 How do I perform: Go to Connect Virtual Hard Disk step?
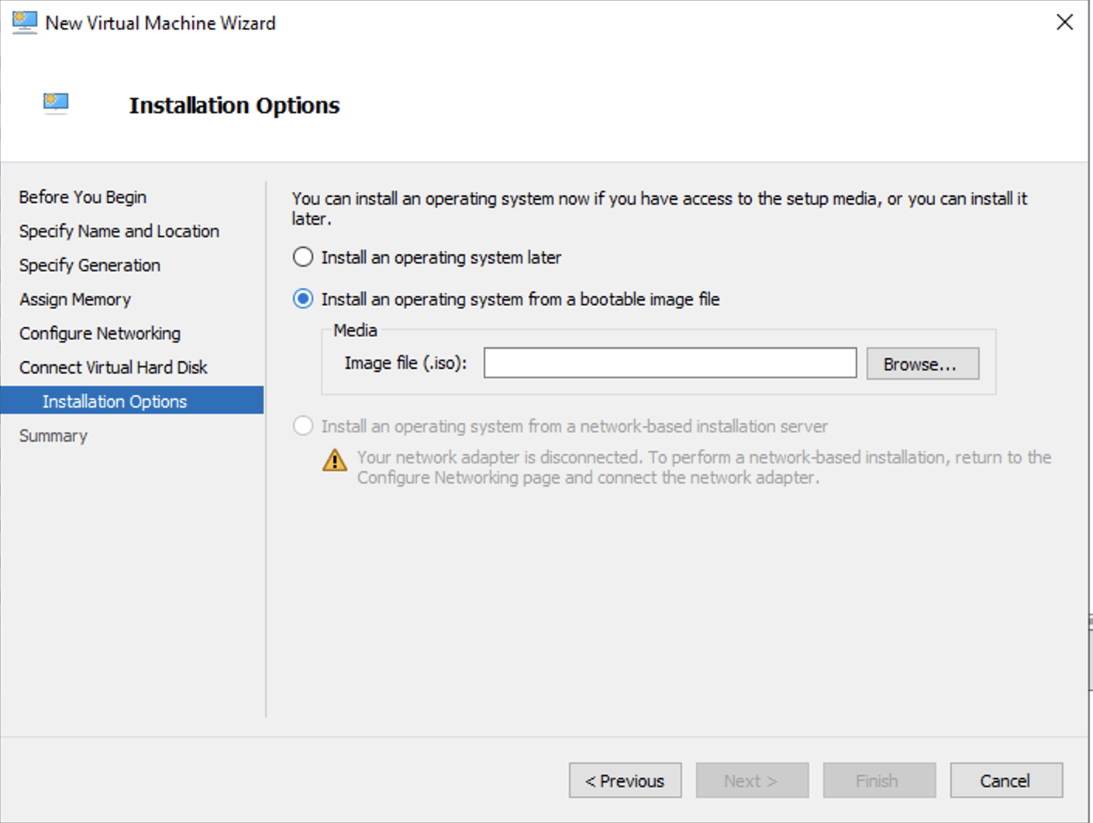112,367
